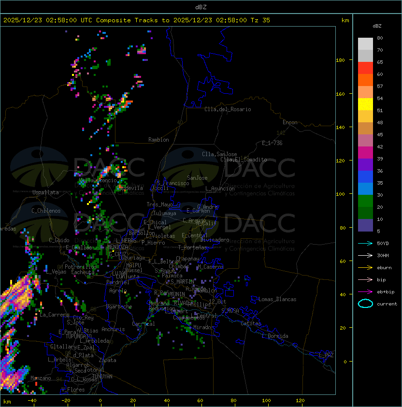Click the 100 km tick on horizontal axis
This screenshot has width=402, height=407.
267,401
